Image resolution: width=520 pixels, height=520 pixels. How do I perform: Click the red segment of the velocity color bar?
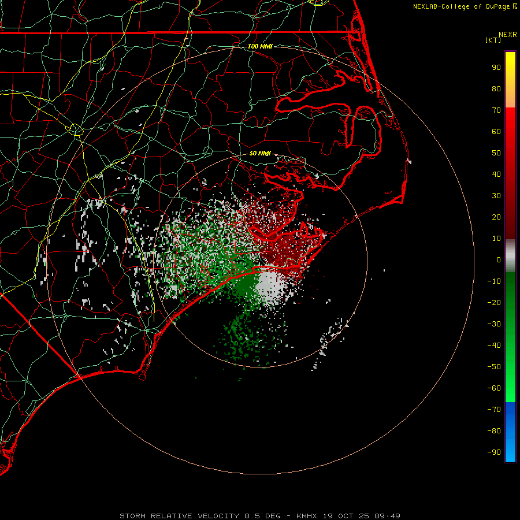pos(510,173)
